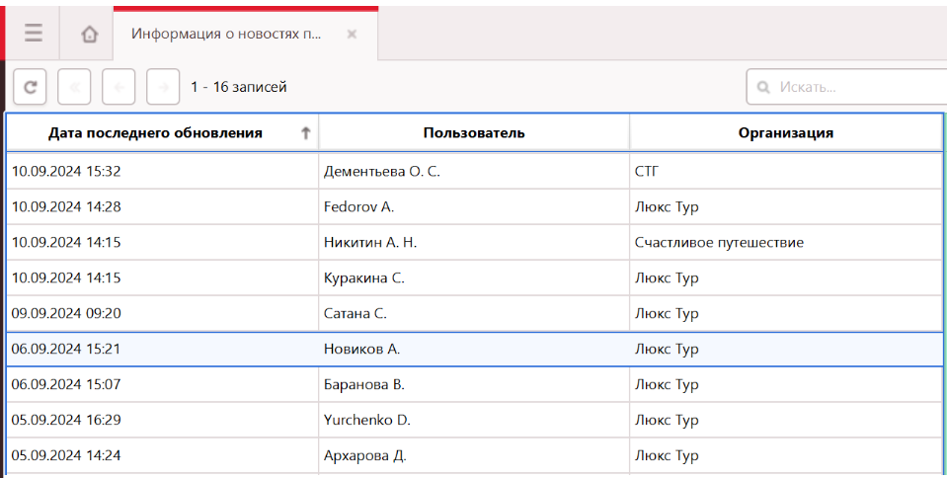Image resolution: width=947 pixels, height=478 pixels.
Task: Go to previous page arrow
Action: pyautogui.click(x=118, y=87)
